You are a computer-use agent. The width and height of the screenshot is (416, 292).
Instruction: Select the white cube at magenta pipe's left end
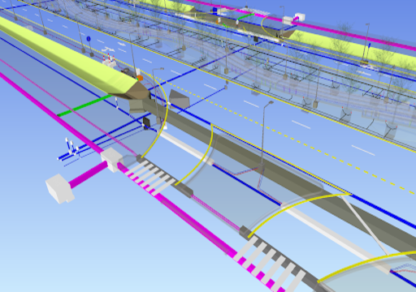(x=59, y=188)
